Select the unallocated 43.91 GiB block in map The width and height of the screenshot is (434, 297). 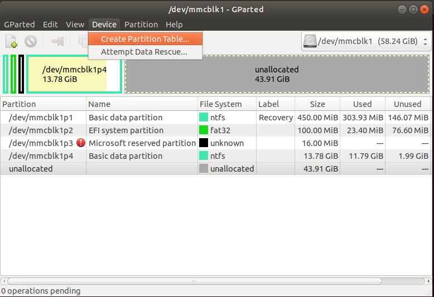[277, 74]
